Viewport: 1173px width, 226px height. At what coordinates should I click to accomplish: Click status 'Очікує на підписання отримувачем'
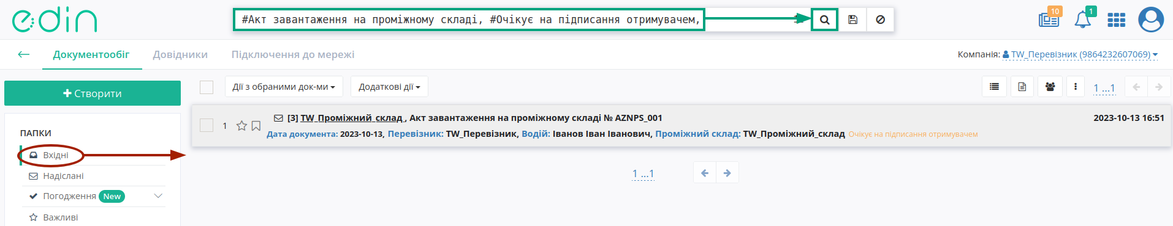pos(913,134)
